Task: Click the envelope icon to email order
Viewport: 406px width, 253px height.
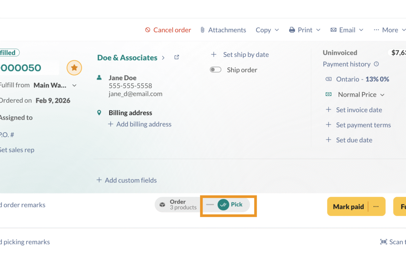Action: (334, 30)
